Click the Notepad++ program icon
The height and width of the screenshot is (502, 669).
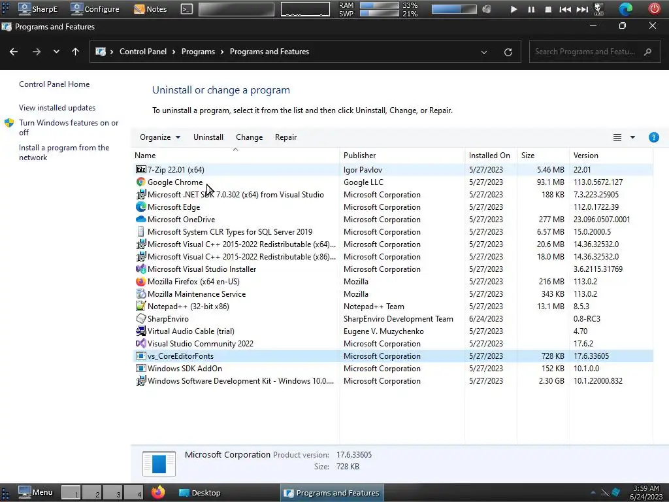click(141, 306)
